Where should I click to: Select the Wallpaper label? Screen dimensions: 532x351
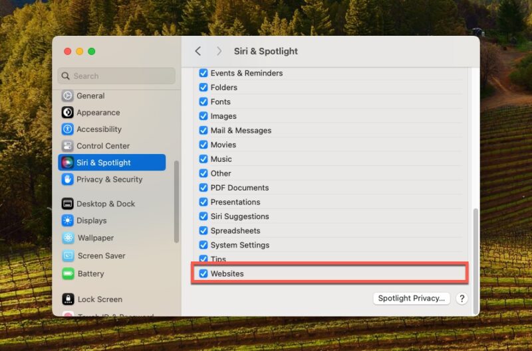point(96,238)
